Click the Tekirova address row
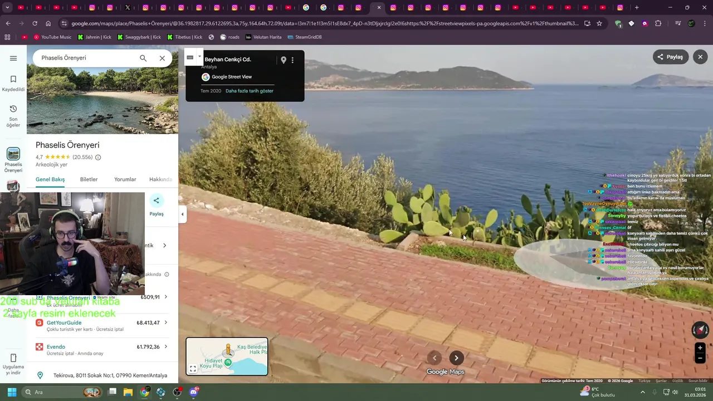This screenshot has width=713, height=401. pyautogui.click(x=102, y=375)
